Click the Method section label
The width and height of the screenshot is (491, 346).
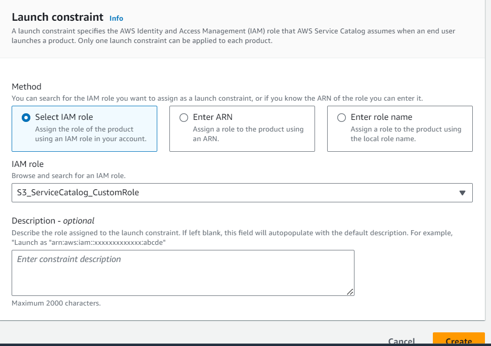[x=26, y=87]
